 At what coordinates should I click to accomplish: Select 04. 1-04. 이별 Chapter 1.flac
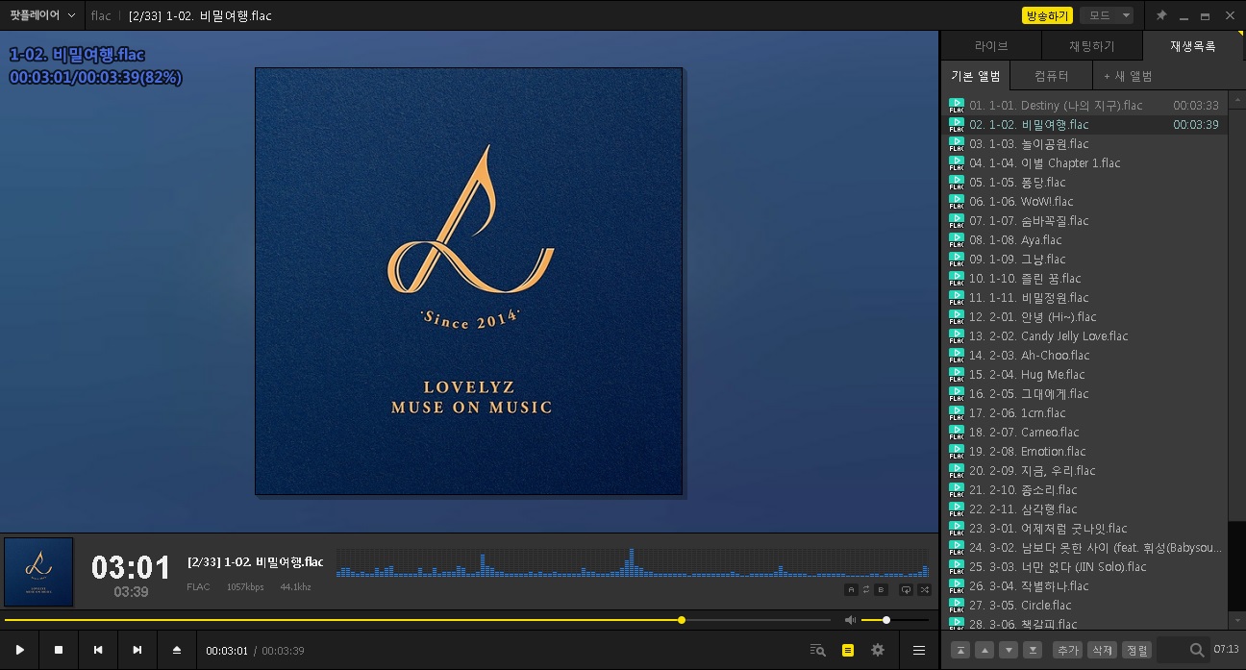click(x=1084, y=163)
